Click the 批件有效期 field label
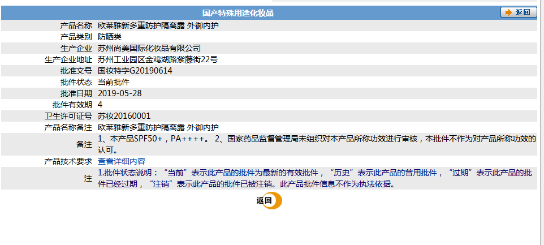The height and width of the screenshot is (245, 544). 72,105
